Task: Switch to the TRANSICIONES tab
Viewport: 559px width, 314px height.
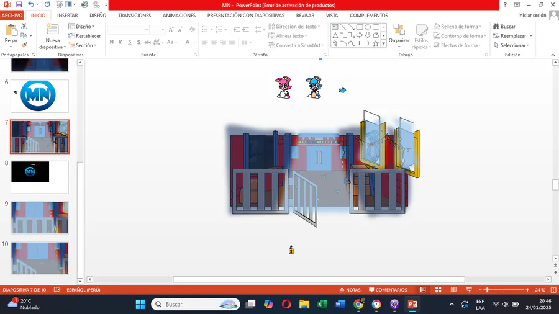Action: pos(134,16)
